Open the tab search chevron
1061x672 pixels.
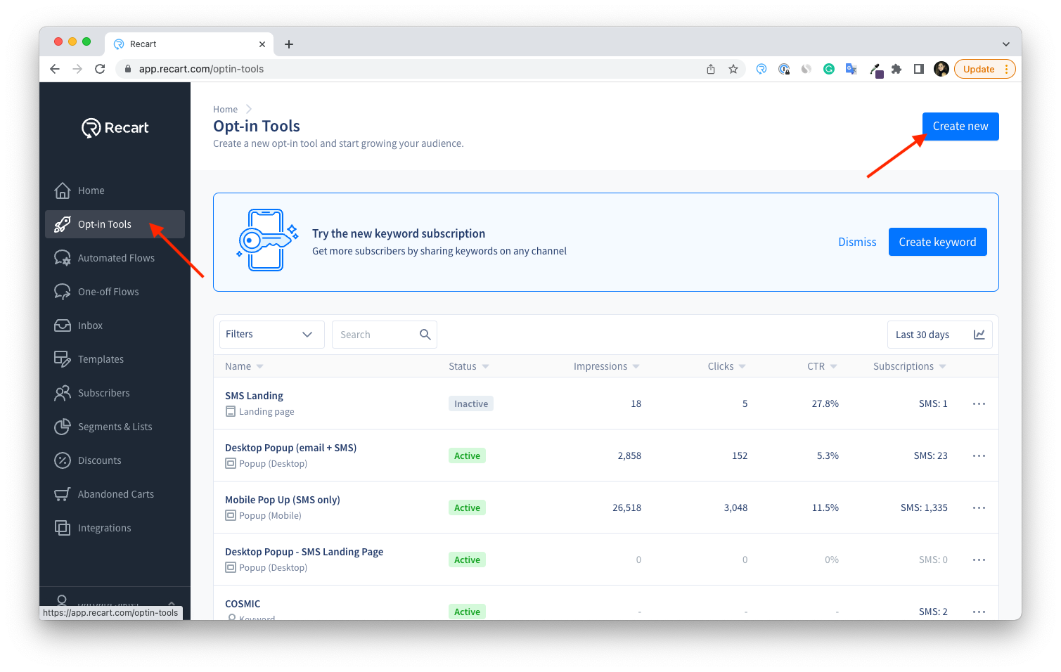1006,44
